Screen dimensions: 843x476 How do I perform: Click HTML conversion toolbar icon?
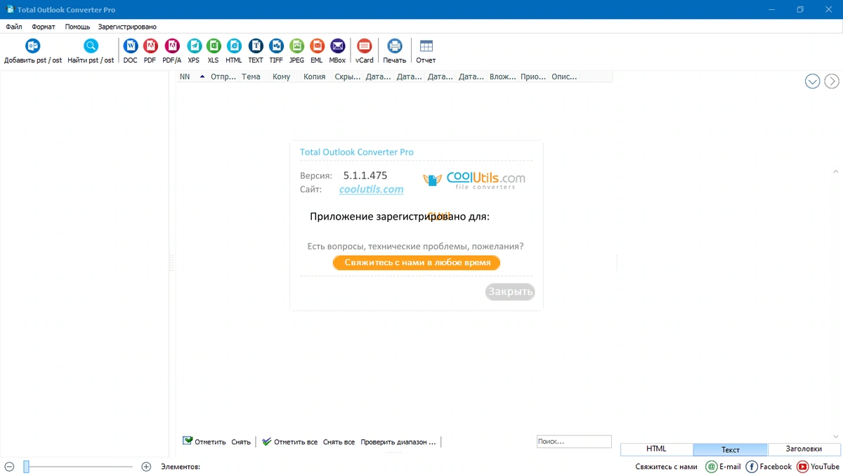tap(234, 46)
